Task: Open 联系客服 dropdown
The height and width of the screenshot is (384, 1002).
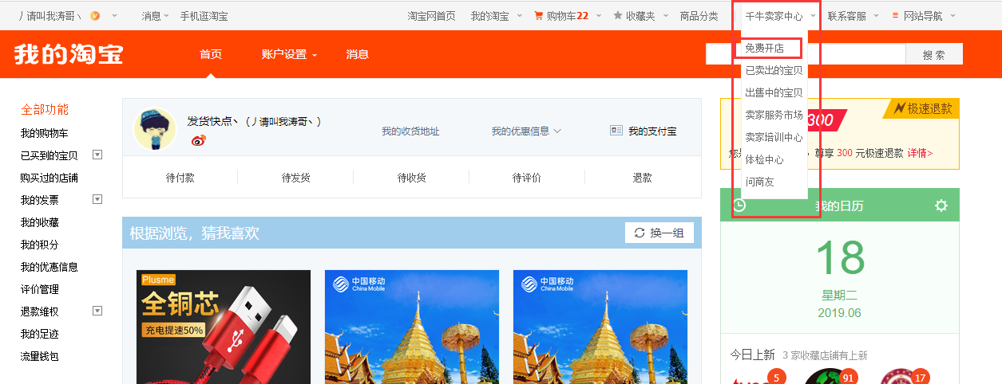Action: pos(852,16)
